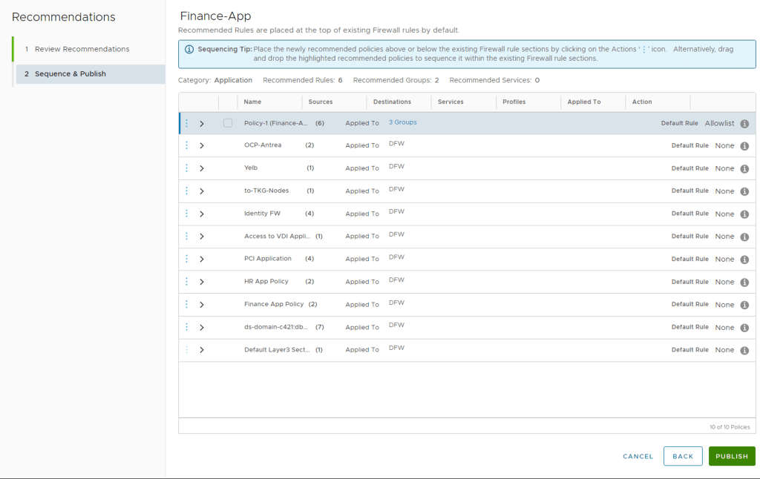Click info icon on HR App Policy row
The image size is (760, 479).
[x=744, y=283]
